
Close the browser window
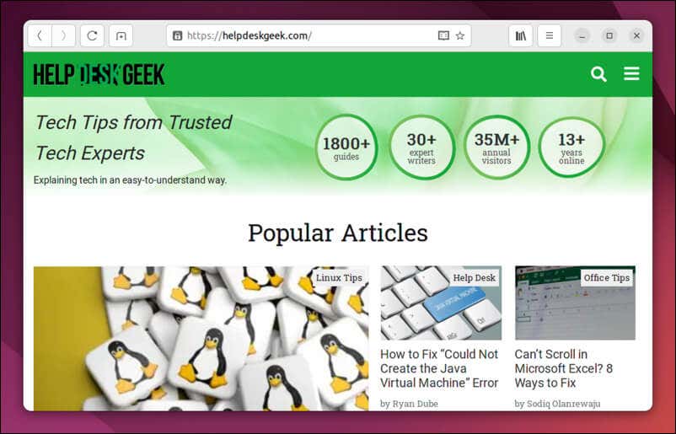636,35
